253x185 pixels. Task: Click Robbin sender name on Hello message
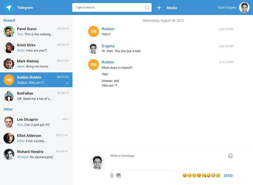tap(108, 29)
